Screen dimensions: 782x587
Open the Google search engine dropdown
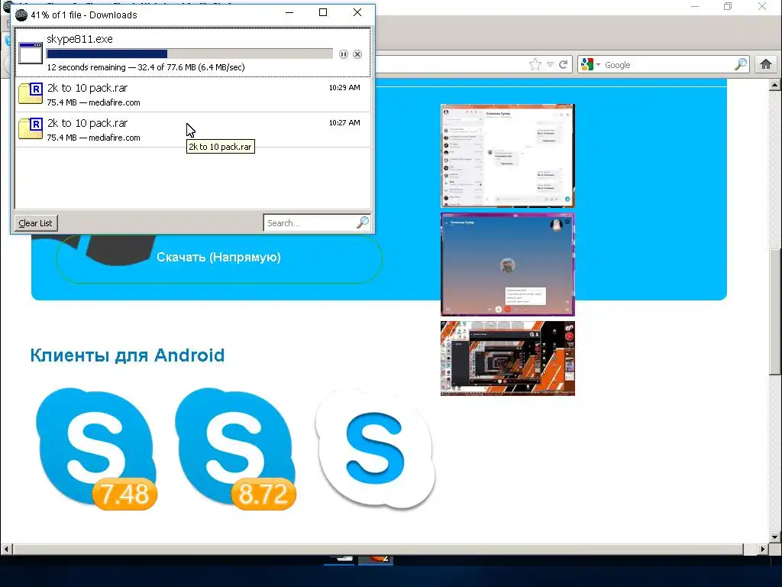(590, 64)
